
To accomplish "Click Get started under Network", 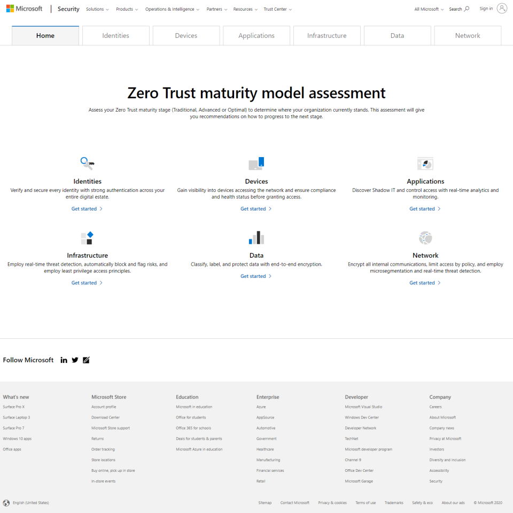I will click(x=425, y=283).
